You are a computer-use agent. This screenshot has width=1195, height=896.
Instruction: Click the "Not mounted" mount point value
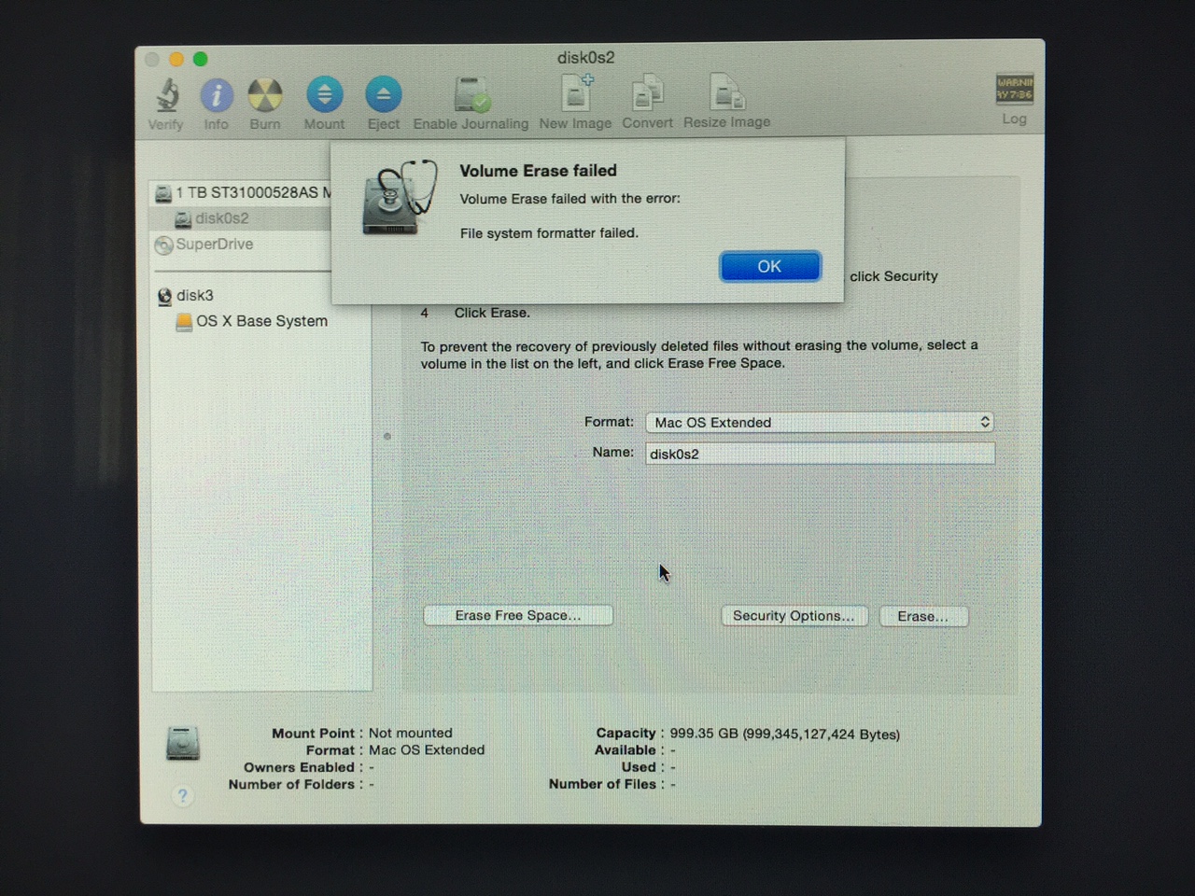(x=411, y=734)
